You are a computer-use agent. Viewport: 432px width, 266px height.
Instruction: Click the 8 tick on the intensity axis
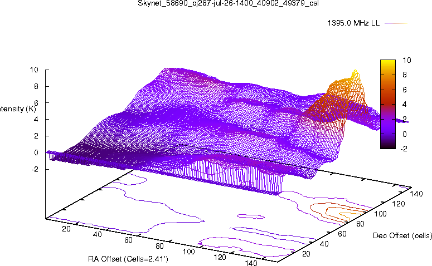click(36, 86)
